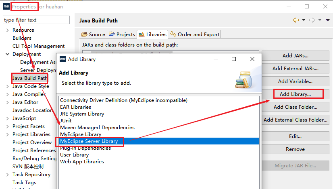Select JUnit library type

(159, 121)
